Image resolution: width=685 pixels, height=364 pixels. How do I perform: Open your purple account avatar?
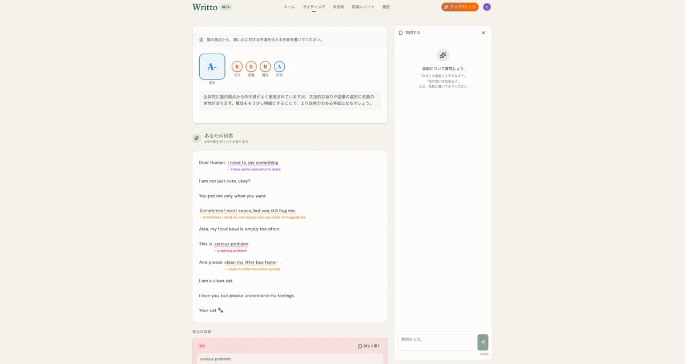pos(486,7)
